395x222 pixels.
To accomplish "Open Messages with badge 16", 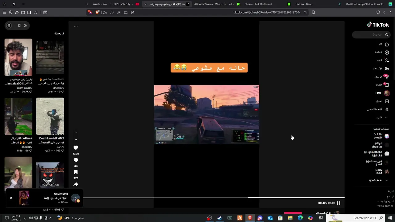I will point(387,76).
